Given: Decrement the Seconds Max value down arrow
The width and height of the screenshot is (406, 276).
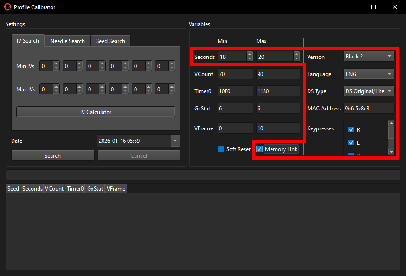Looking at the screenshot, I should 296,58.
